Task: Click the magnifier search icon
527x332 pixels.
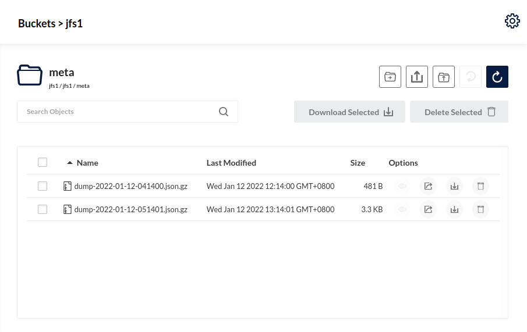Action: coord(224,112)
